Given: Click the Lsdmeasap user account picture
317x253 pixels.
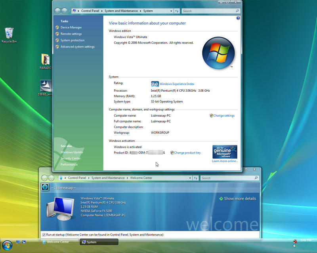Looking at the screenshot, I should (x=45, y=187).
